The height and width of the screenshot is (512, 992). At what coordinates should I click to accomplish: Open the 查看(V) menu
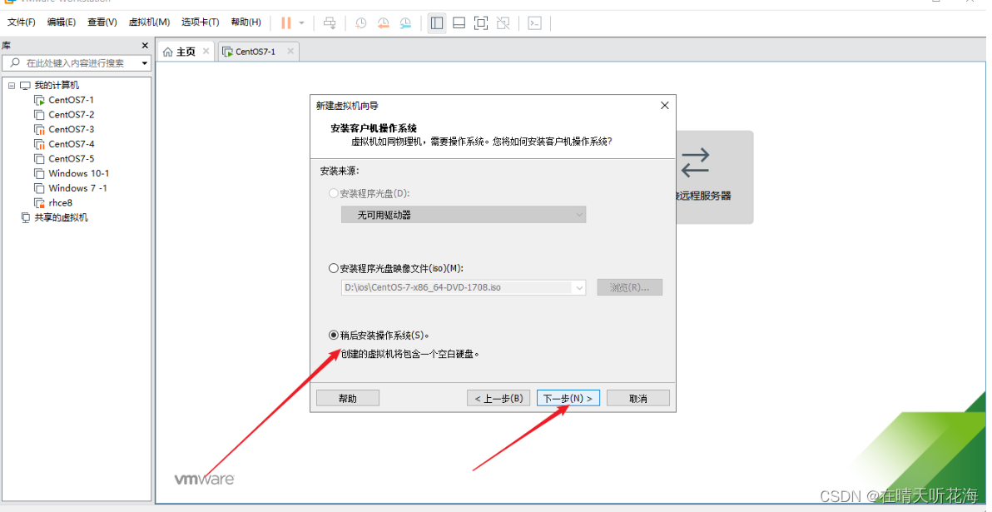coord(102,22)
